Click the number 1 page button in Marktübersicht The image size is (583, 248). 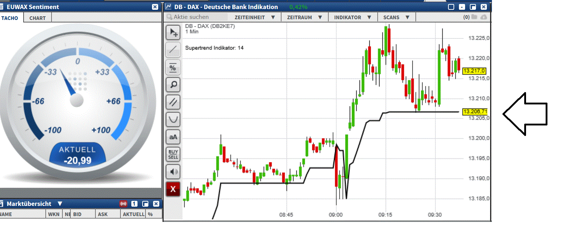(x=134, y=204)
